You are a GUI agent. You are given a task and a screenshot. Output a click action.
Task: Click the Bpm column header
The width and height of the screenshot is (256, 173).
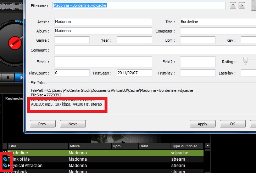124,146
